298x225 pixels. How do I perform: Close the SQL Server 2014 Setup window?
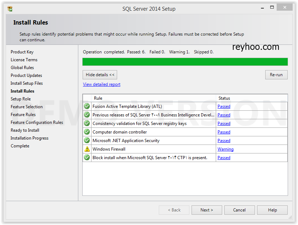click(284, 7)
